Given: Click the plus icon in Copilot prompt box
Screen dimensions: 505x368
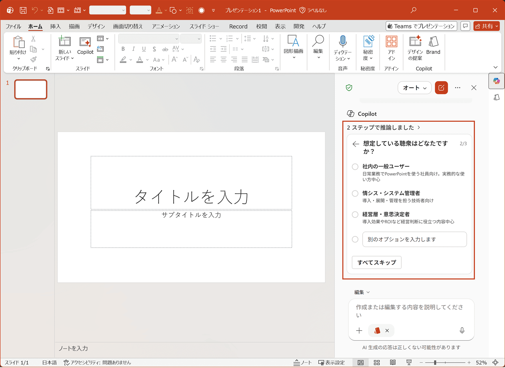Looking at the screenshot, I should click(x=359, y=331).
